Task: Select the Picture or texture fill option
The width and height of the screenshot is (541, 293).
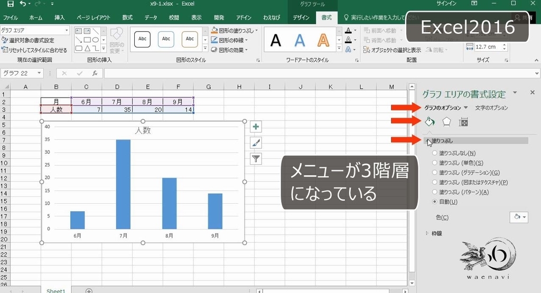Action: tap(435, 182)
